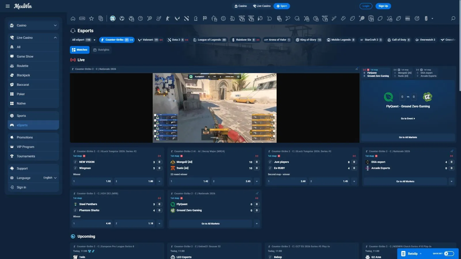Viewport: 461px width, 259px height.
Task: Open the home icon in the sports bar
Action: (73, 18)
